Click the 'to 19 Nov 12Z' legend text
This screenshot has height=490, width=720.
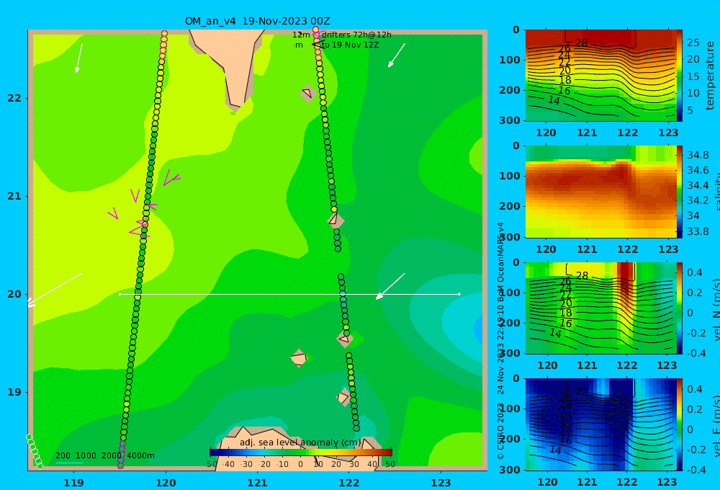tap(350, 45)
